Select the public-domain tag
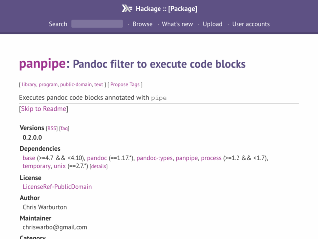Image resolution: width=318 pixels, height=239 pixels. [x=76, y=84]
